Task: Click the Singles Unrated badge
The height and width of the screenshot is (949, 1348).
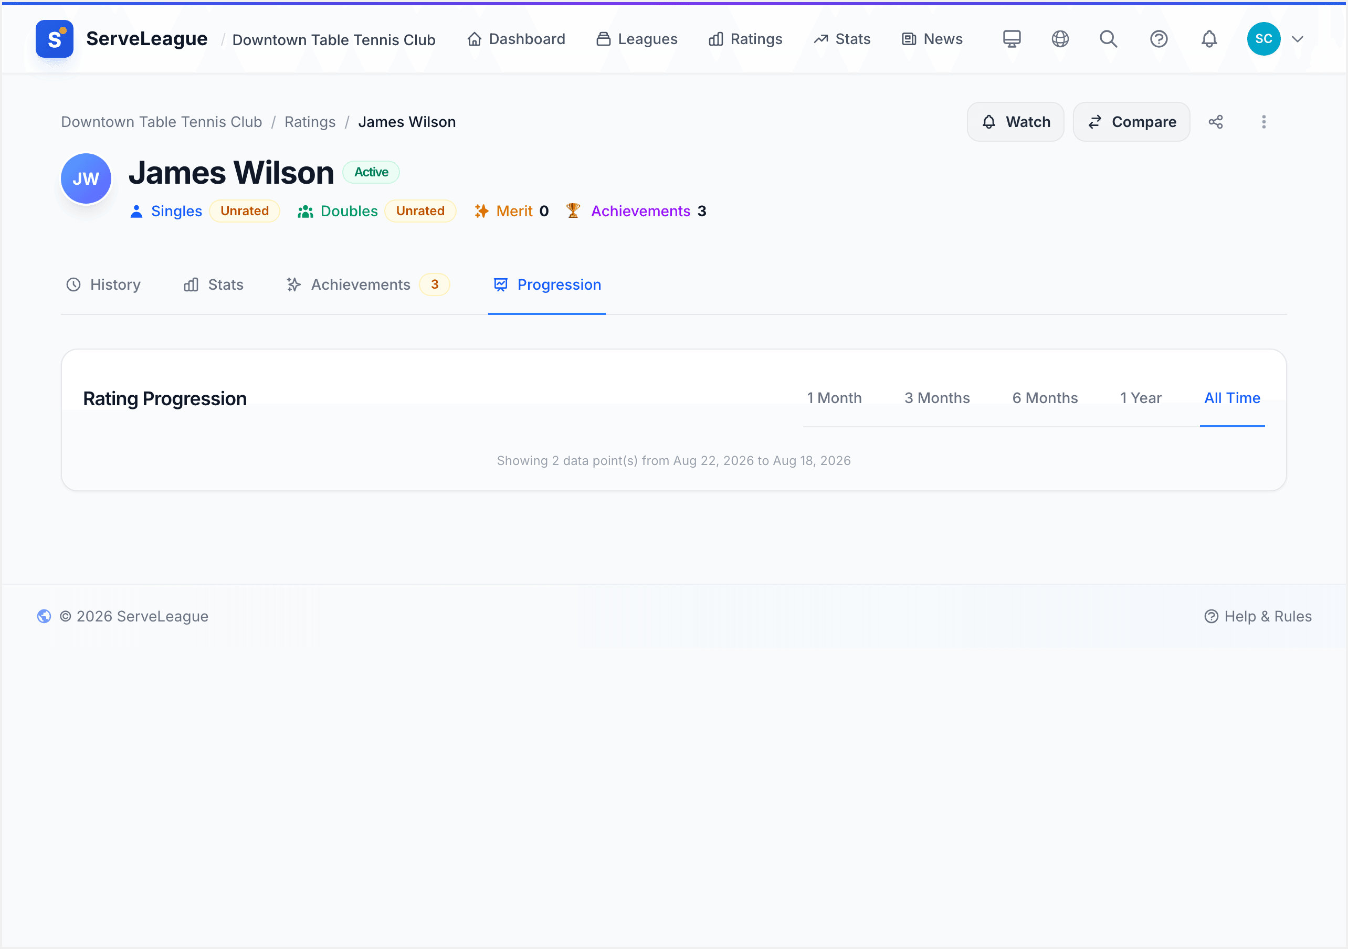Action: point(245,211)
